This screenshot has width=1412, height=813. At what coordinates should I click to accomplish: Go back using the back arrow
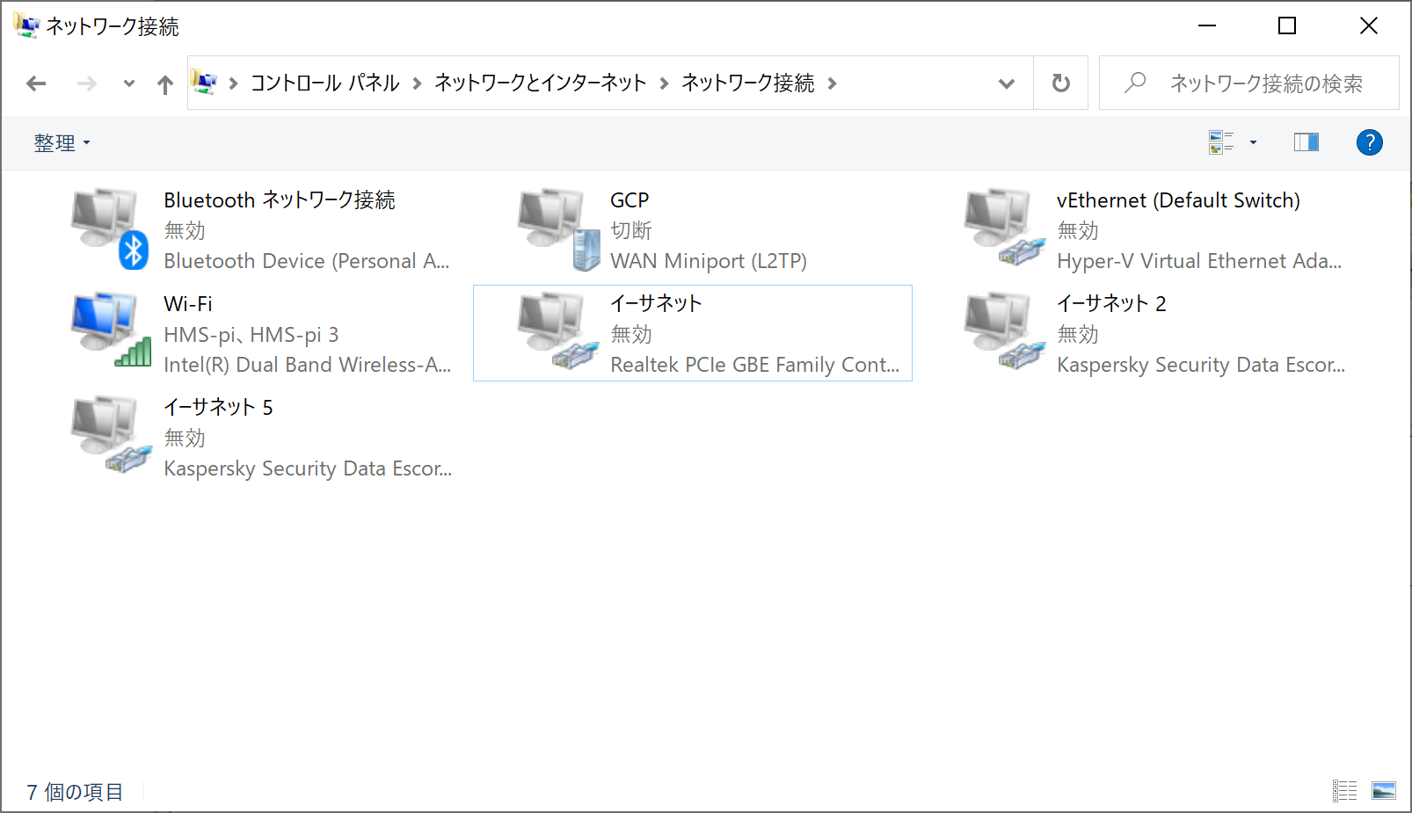tap(36, 83)
